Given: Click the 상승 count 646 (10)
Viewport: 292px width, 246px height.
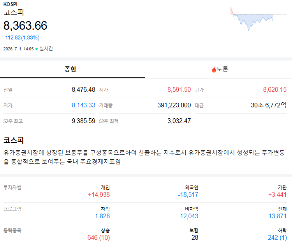Looking at the screenshot, I should (x=99, y=237).
